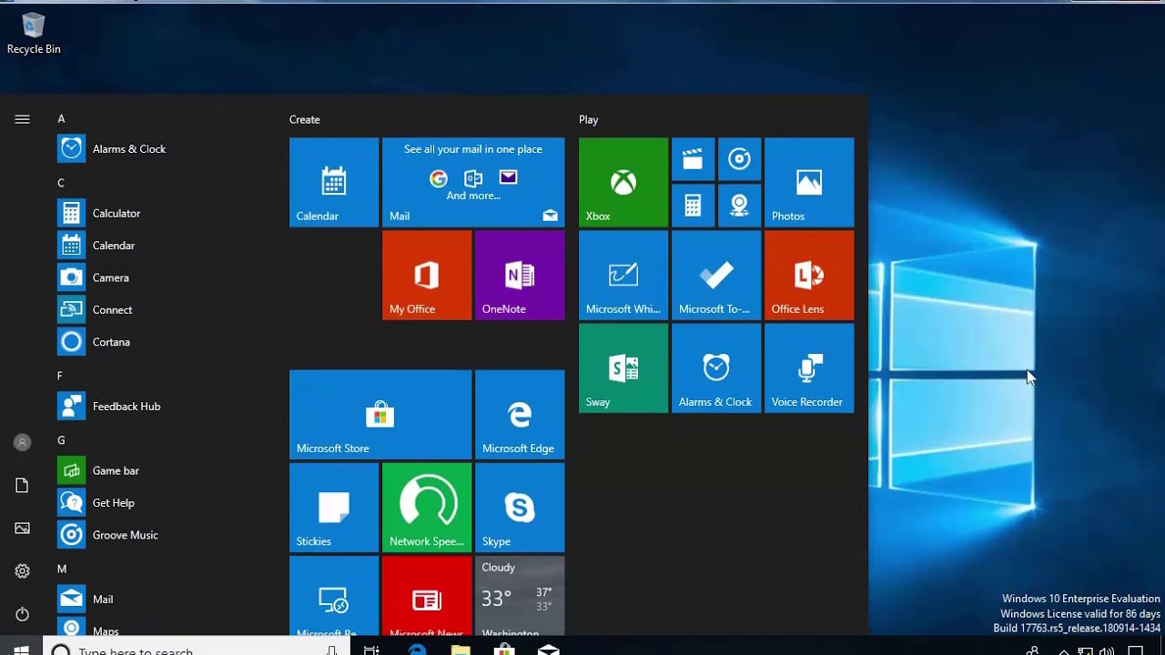The width and height of the screenshot is (1165, 655).
Task: Open the Microsoft Store tile
Action: click(380, 414)
